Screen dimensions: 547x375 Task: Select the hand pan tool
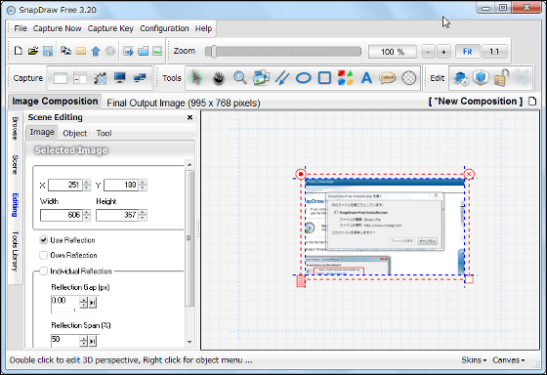pyautogui.click(x=219, y=78)
